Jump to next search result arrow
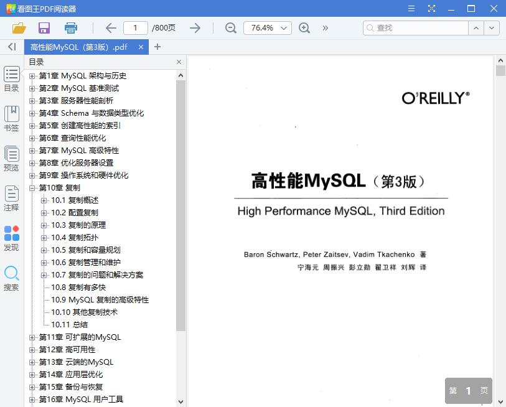 pyautogui.click(x=492, y=28)
